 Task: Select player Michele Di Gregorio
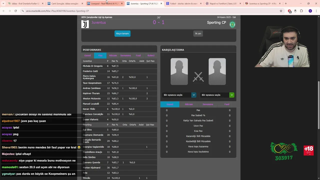point(93,66)
